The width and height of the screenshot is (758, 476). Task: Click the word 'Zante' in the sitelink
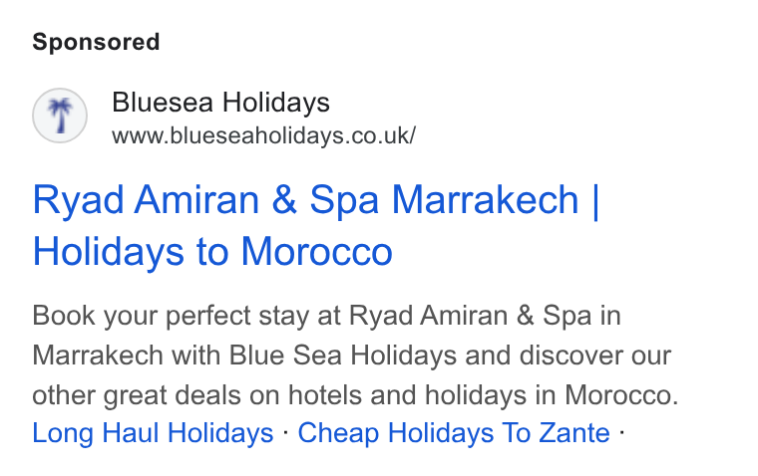pos(574,432)
